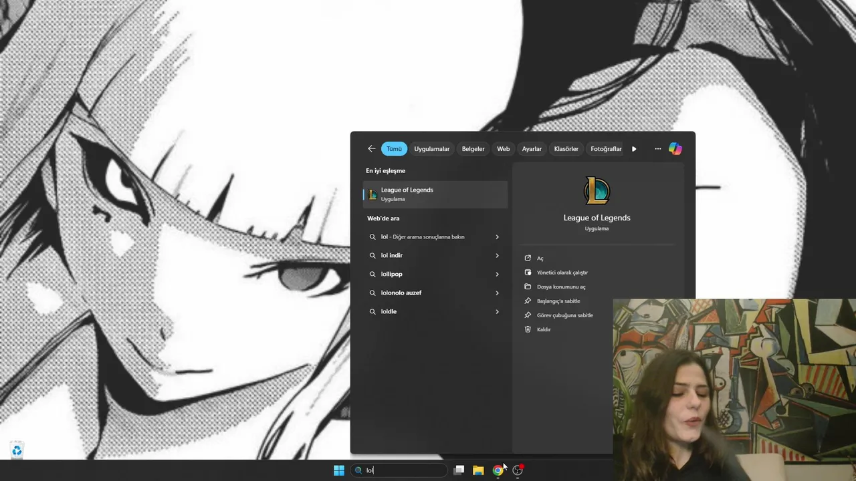
Task: Switch to the Fotoğraflar filter tab
Action: tap(606, 149)
